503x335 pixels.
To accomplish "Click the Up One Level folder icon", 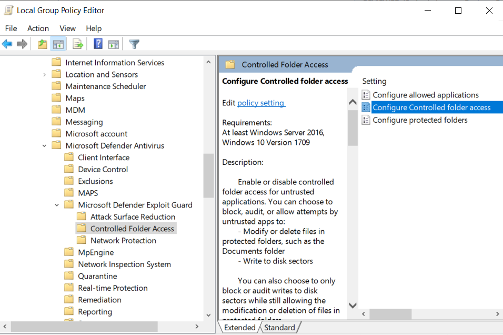I will pyautogui.click(x=43, y=44).
